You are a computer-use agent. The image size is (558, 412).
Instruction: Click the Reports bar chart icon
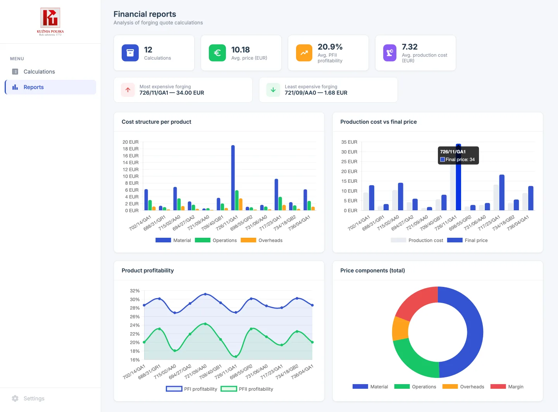pos(15,87)
